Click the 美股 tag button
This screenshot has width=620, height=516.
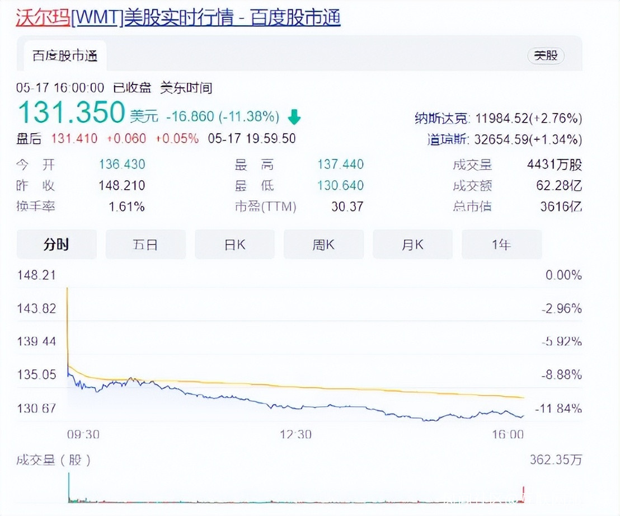(x=546, y=55)
